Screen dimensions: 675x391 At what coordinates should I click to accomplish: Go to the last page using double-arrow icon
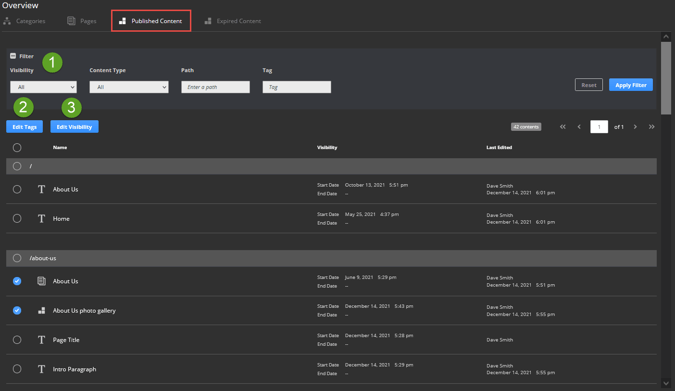(651, 126)
